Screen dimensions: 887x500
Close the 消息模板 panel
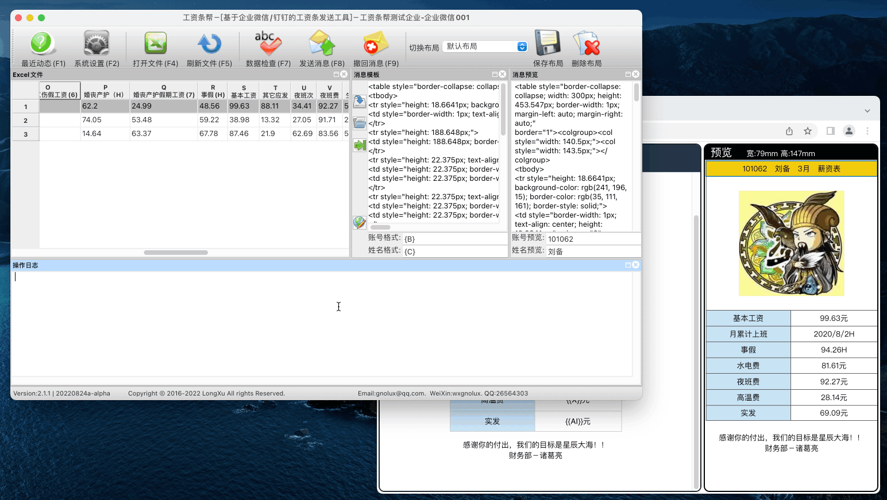(503, 75)
